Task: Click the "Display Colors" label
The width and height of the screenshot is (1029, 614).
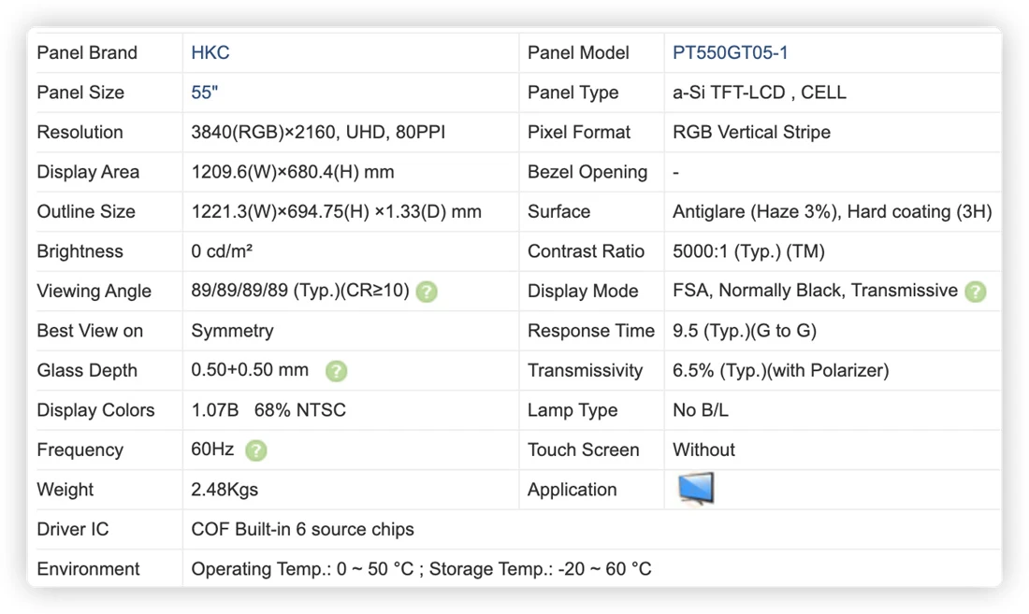Action: pyautogui.click(x=95, y=410)
